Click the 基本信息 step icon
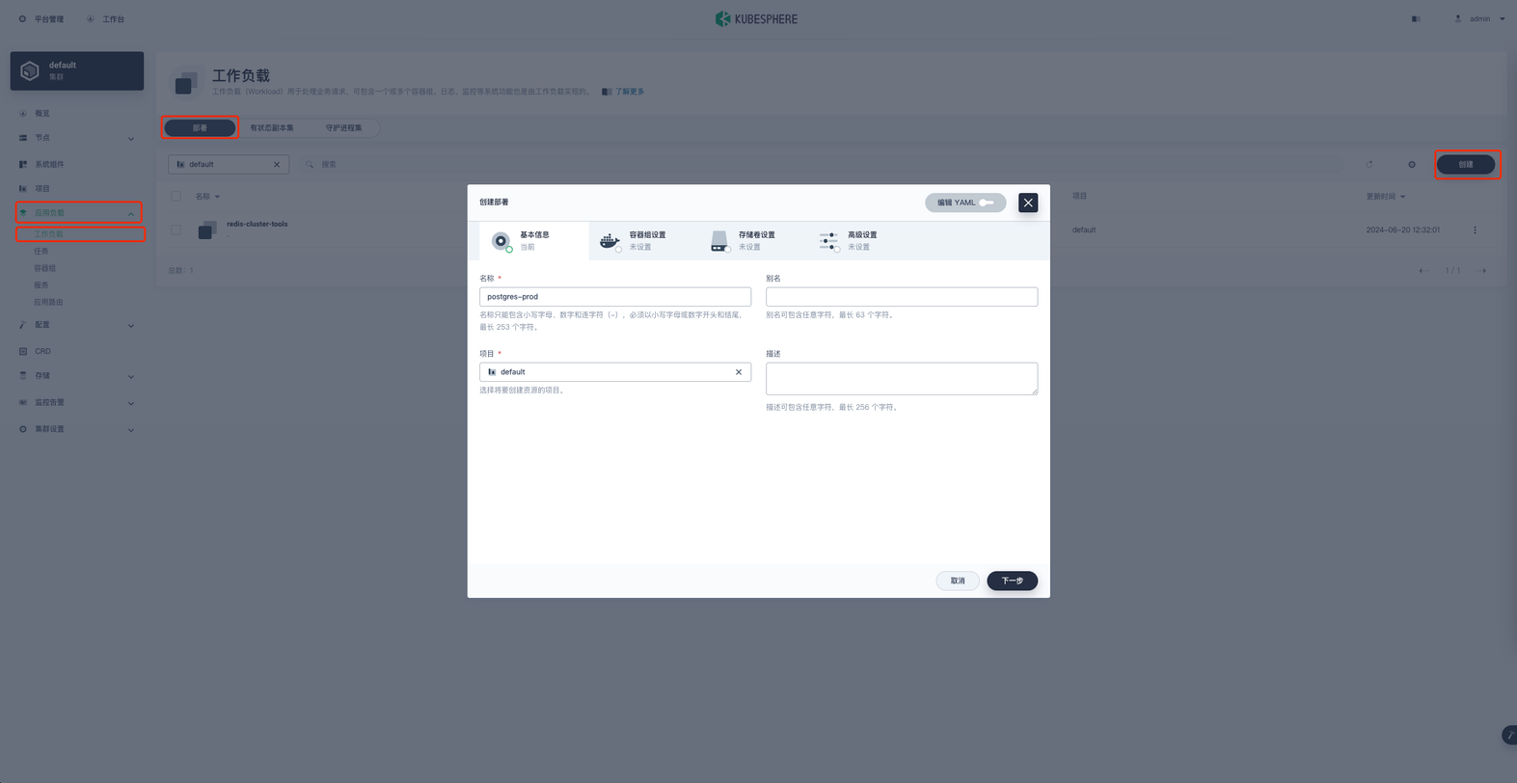Screen dimensions: 1517x783 501,241
